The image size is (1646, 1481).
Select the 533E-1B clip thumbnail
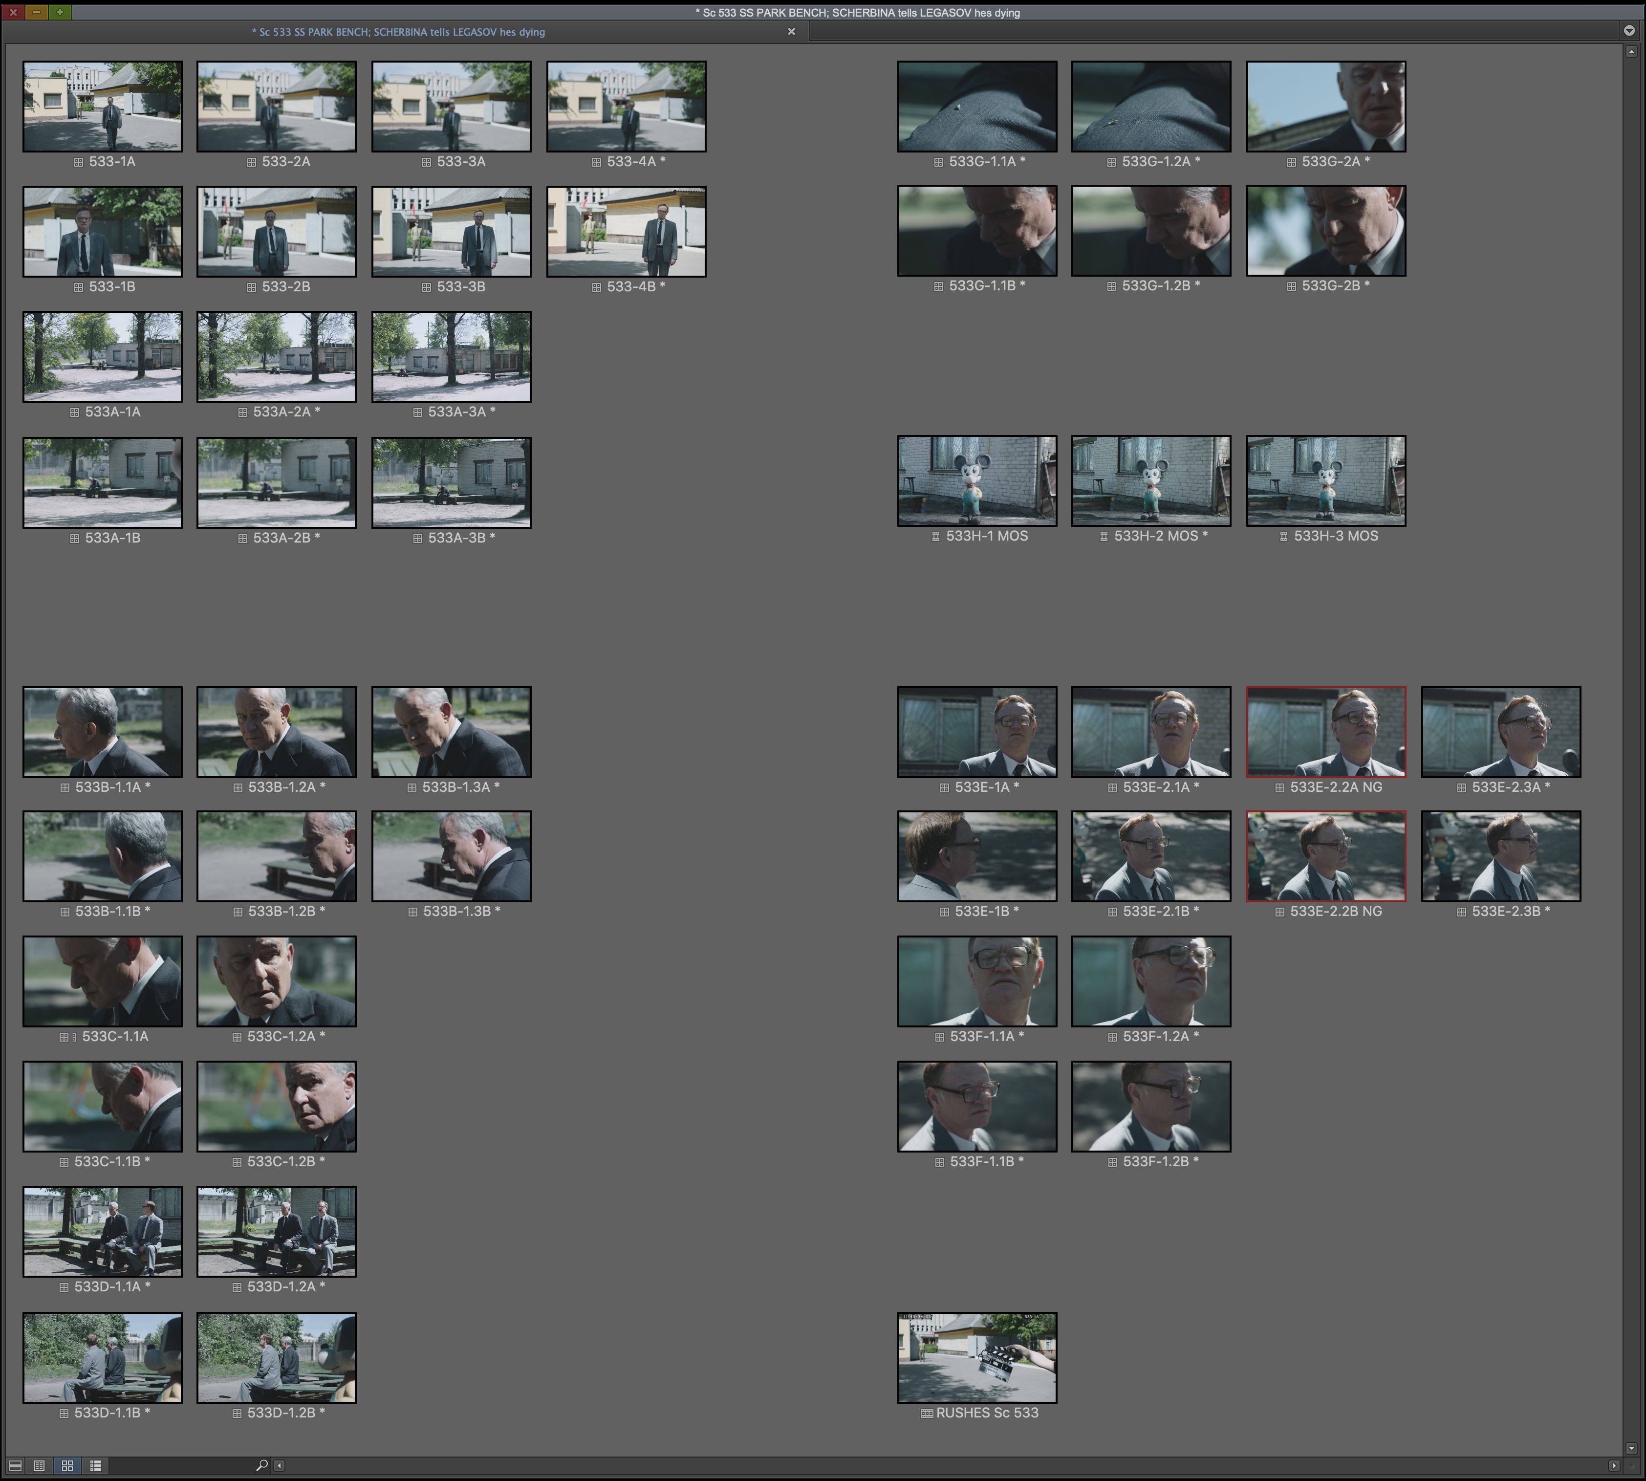coord(977,857)
